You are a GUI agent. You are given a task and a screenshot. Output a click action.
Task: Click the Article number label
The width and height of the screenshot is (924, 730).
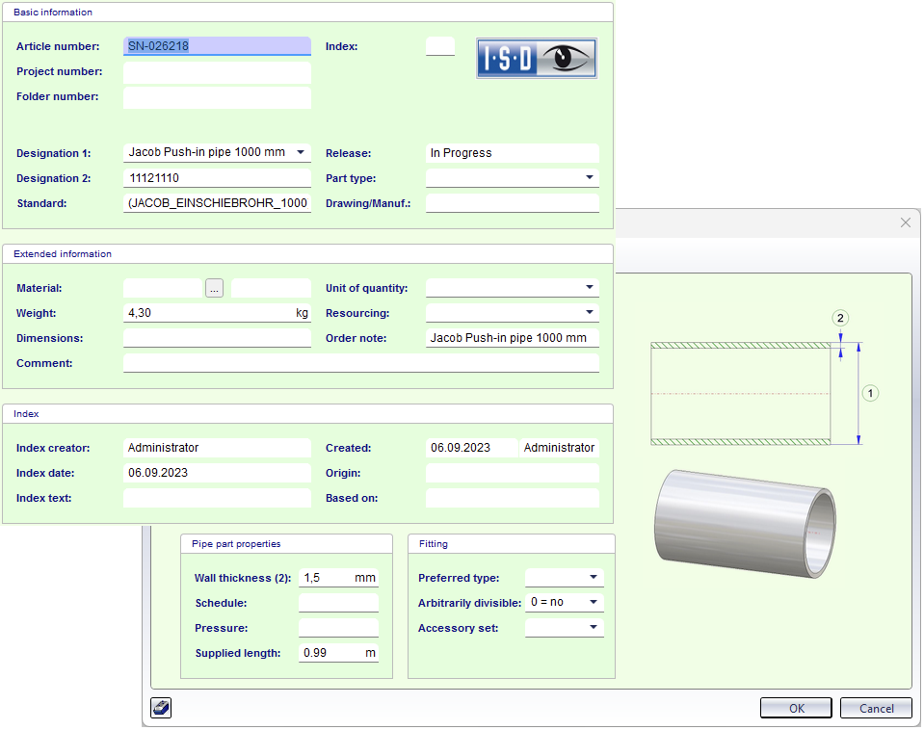[58, 46]
